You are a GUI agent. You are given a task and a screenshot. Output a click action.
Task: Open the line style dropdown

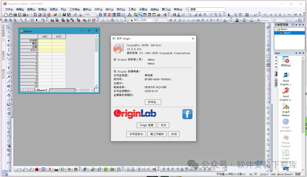click(x=271, y=20)
